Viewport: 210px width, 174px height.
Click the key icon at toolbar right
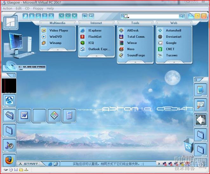pos(197,16)
